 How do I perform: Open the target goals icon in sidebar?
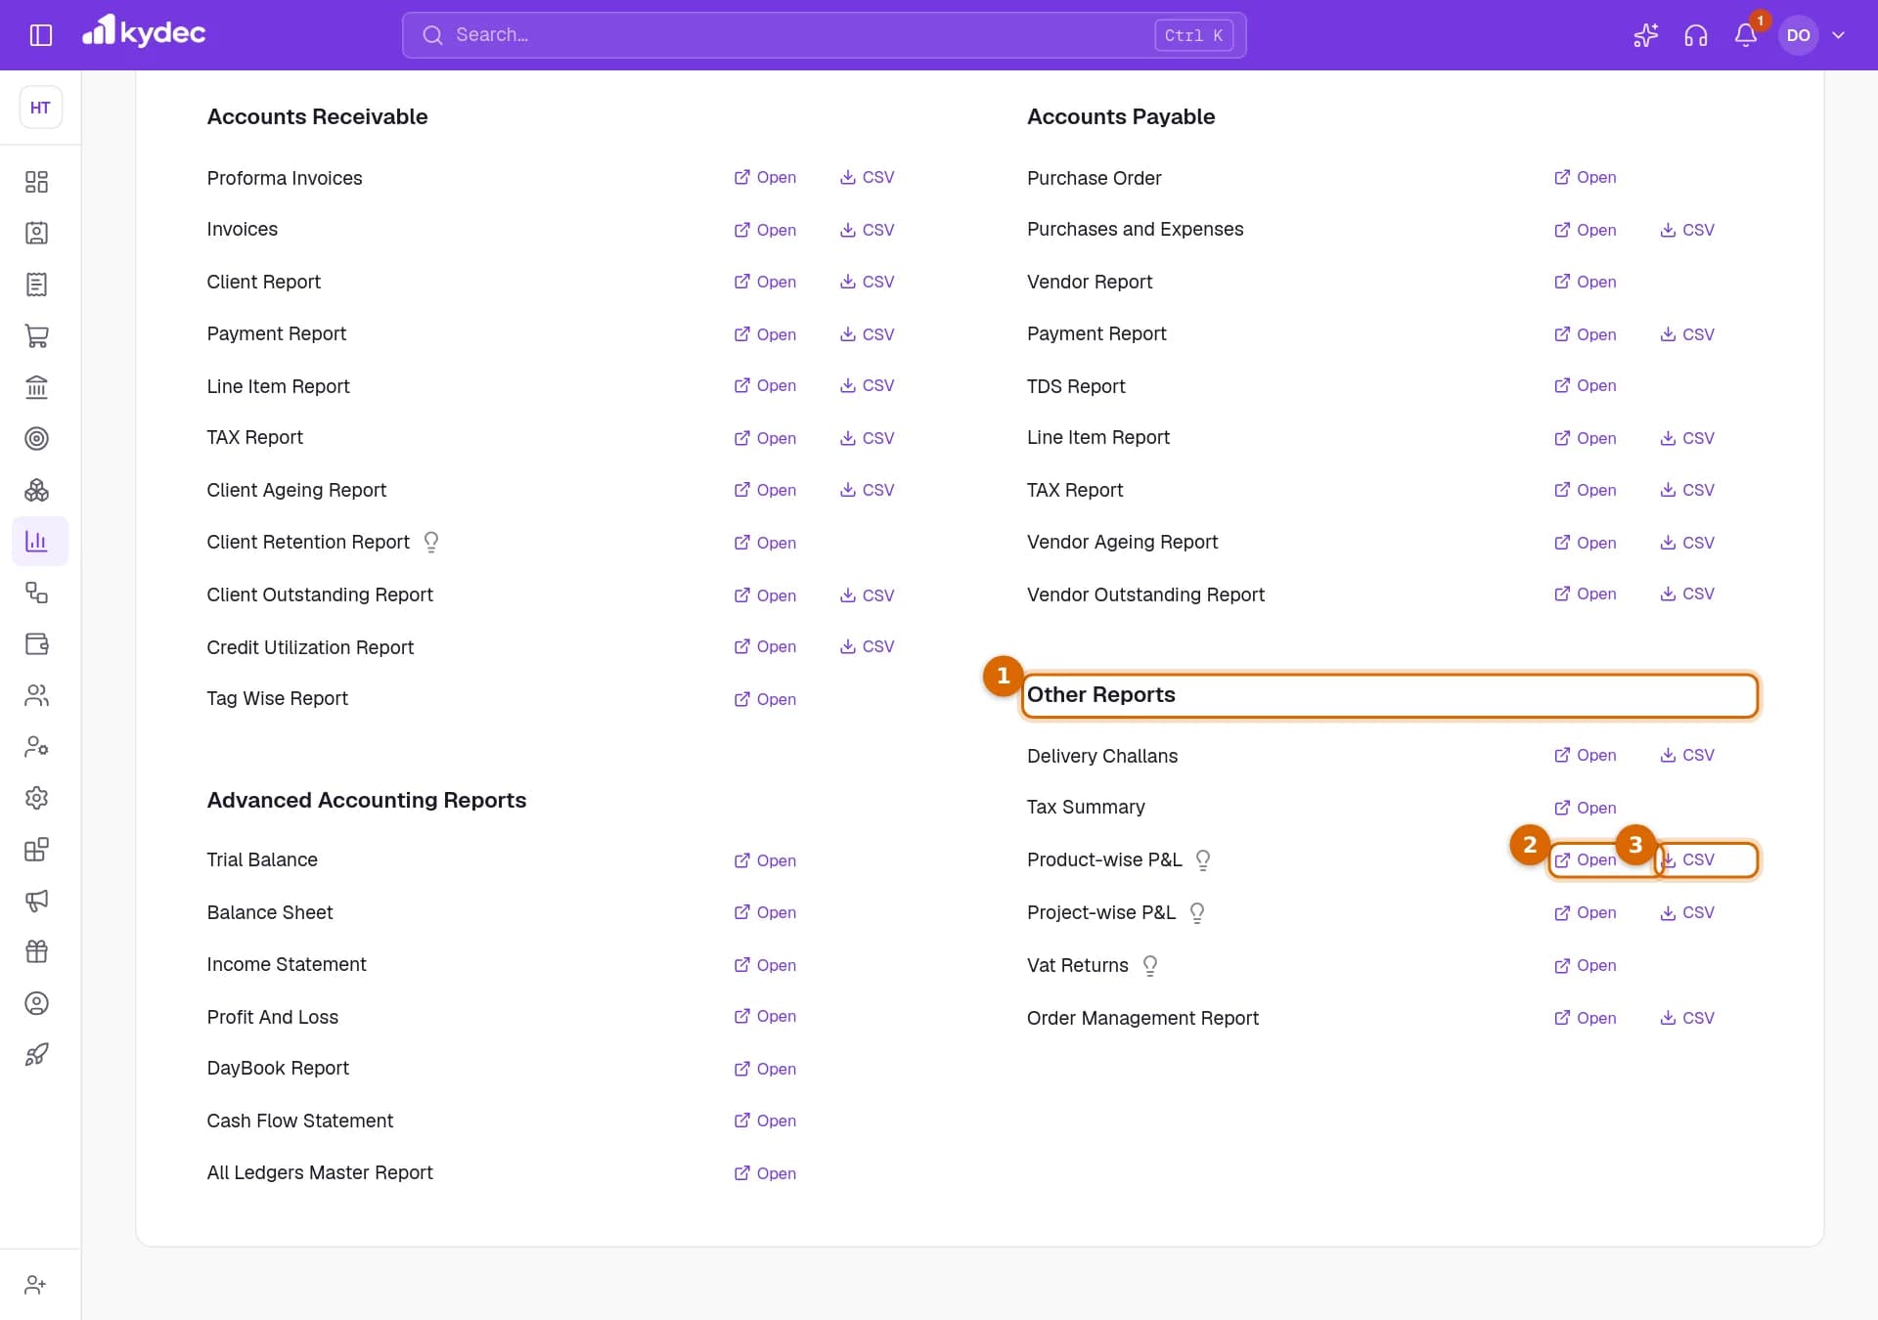pos(36,438)
